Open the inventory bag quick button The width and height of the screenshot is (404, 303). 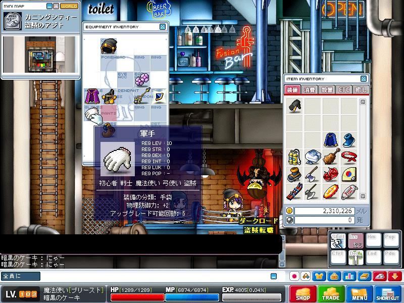coord(334,276)
